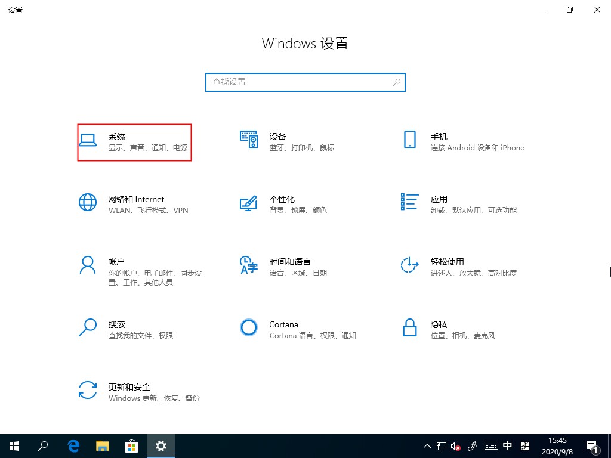Viewport: 611px width, 458px height.
Task: Launch Microsoft Edge from the taskbar
Action: click(x=73, y=445)
